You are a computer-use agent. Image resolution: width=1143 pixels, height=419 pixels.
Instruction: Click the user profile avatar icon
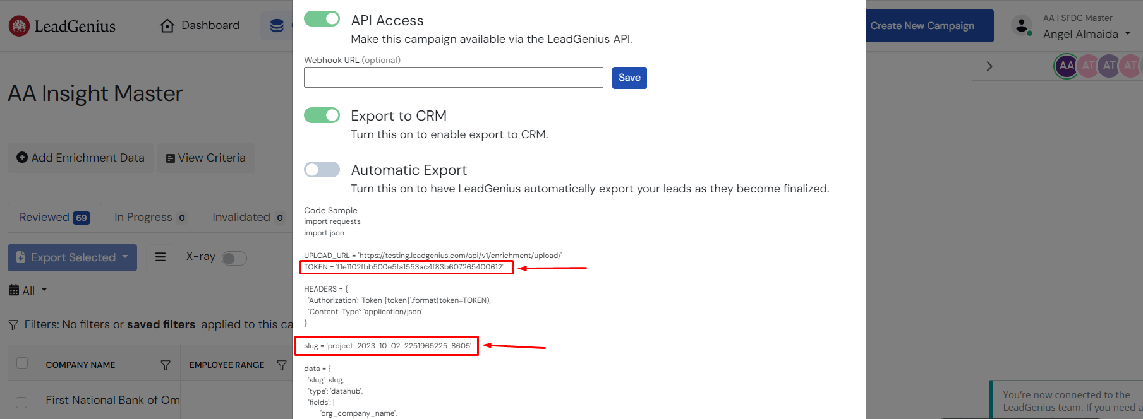(1022, 26)
